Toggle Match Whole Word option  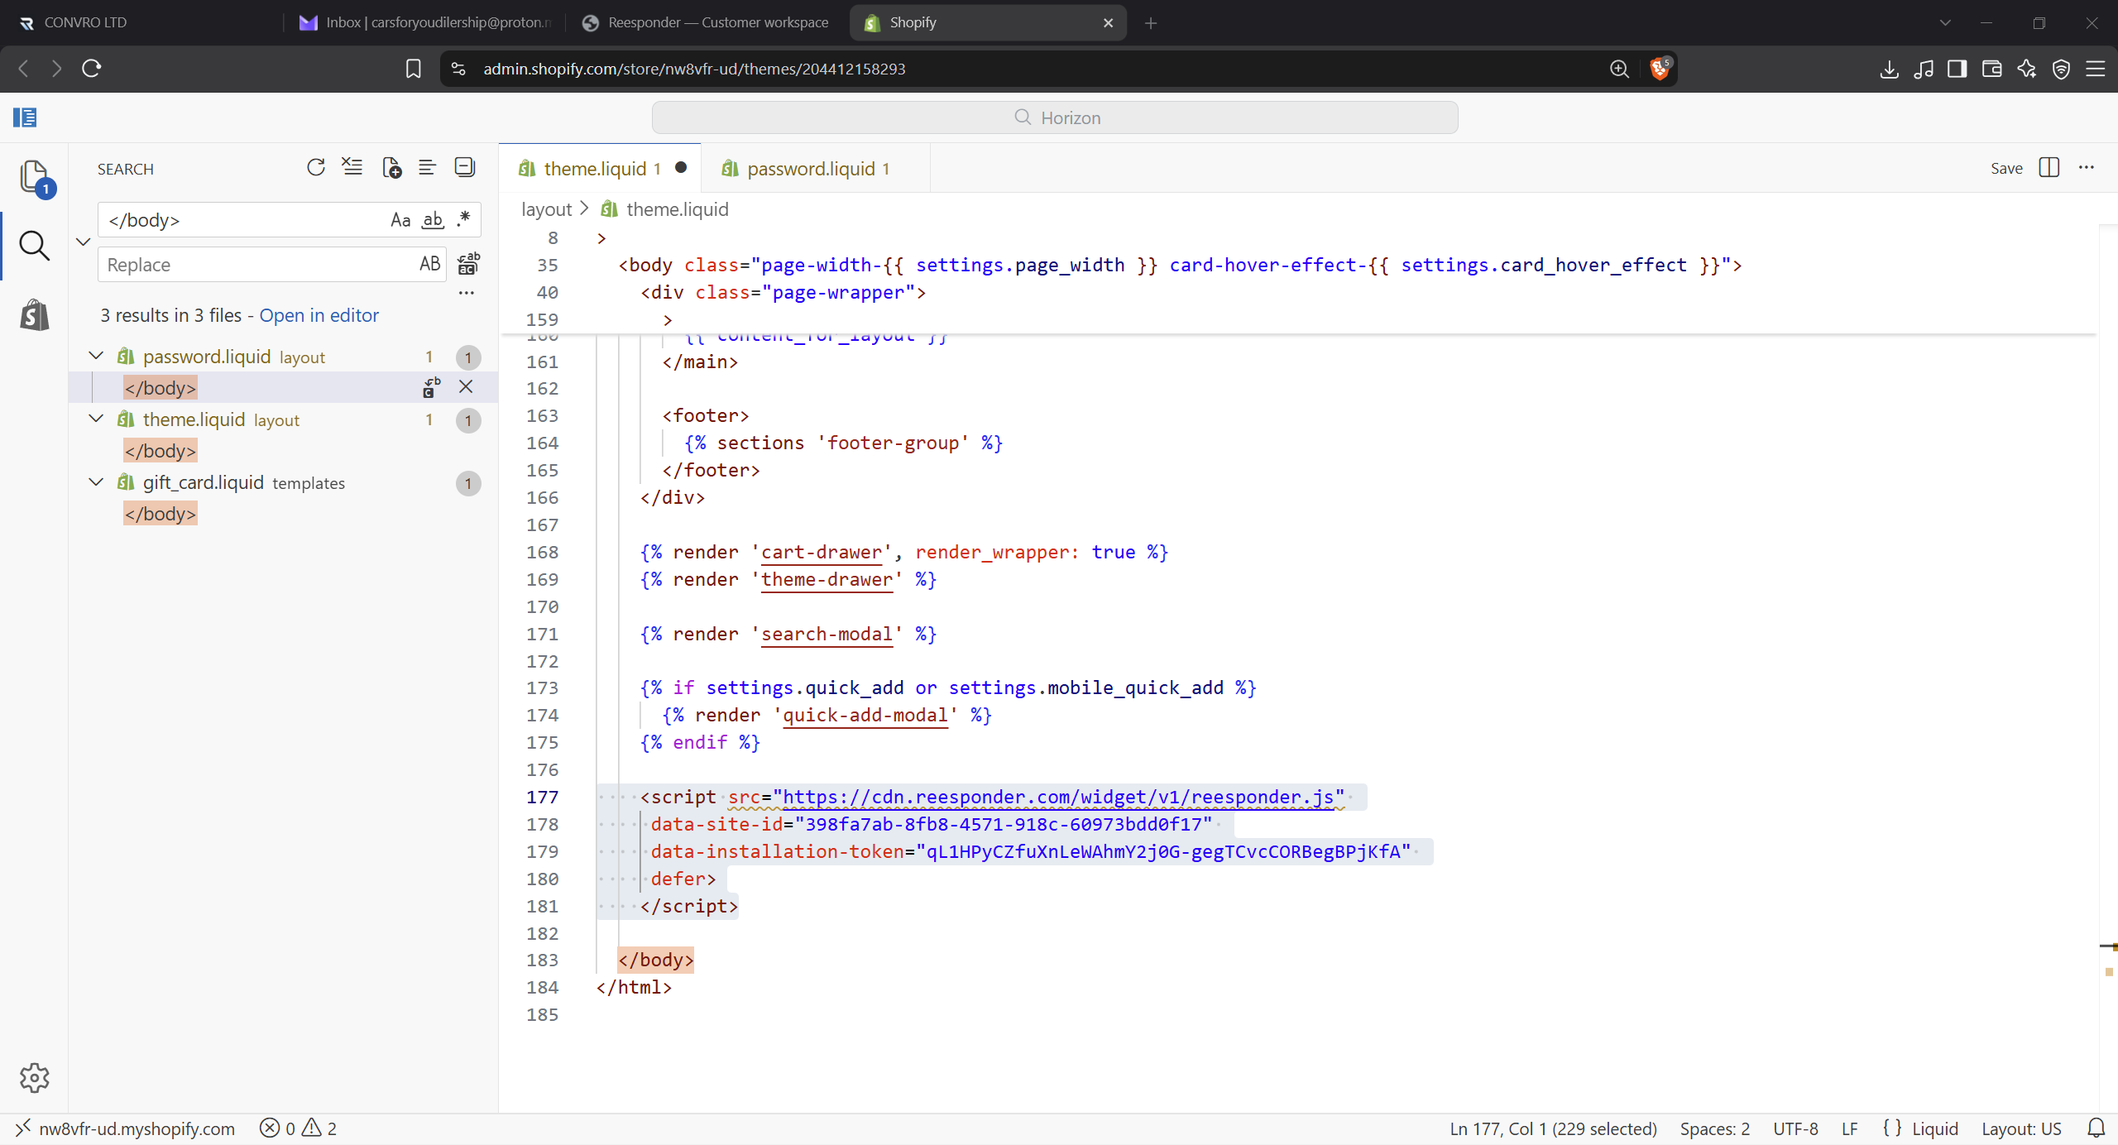coord(433,220)
